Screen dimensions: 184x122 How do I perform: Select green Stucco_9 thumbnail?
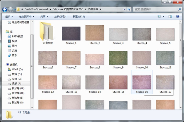(x=118, y=58)
